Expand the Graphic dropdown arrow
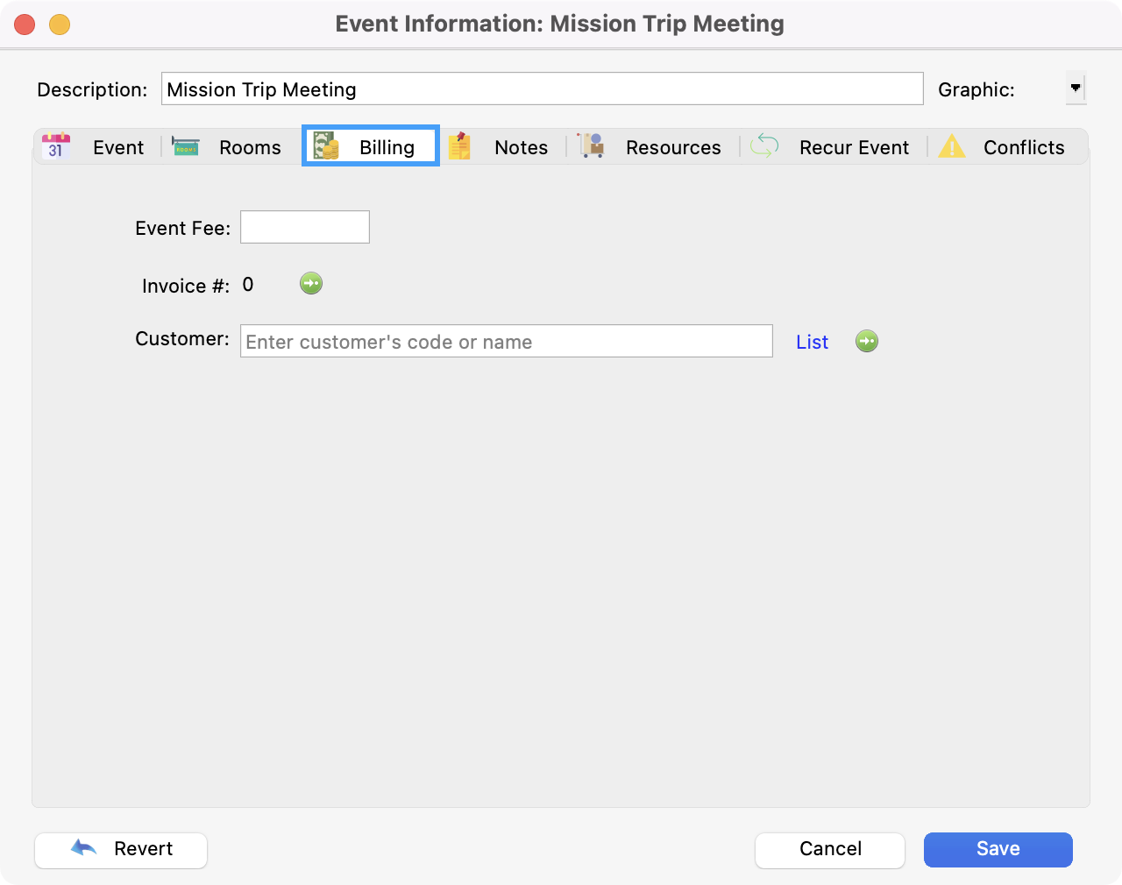1122x885 pixels. pos(1076,88)
